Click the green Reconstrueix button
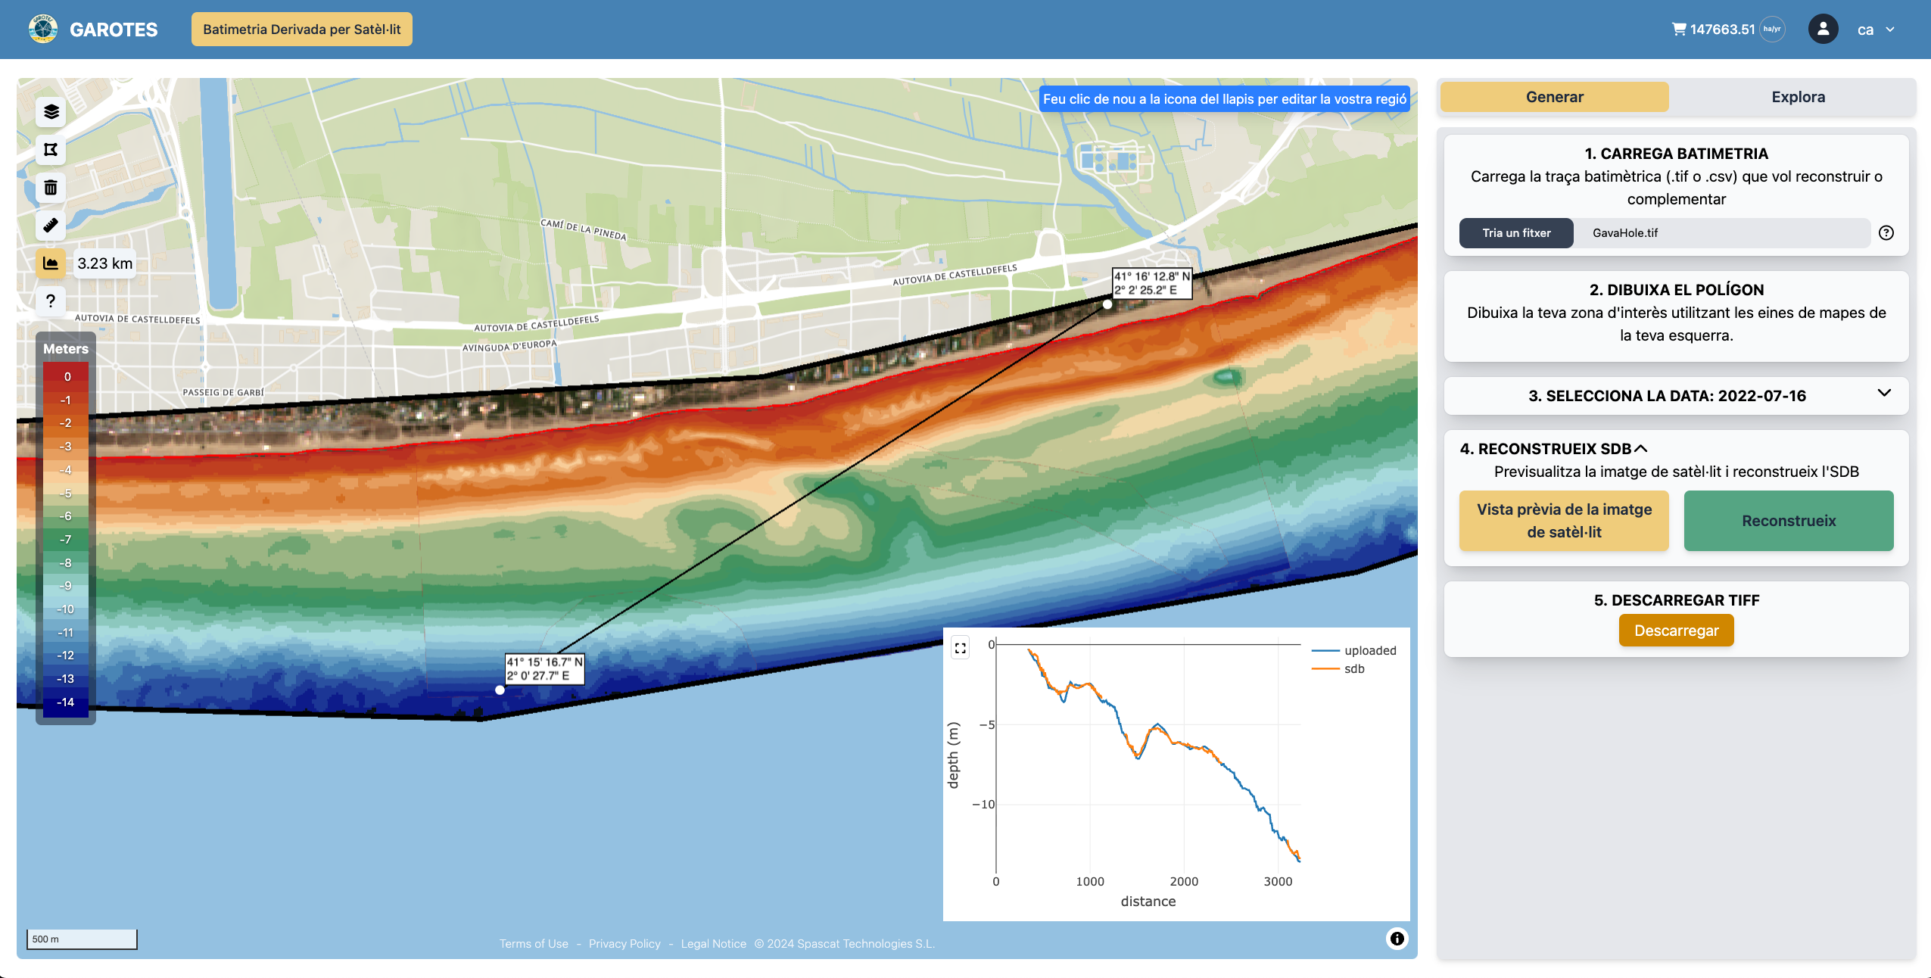 [x=1788, y=521]
